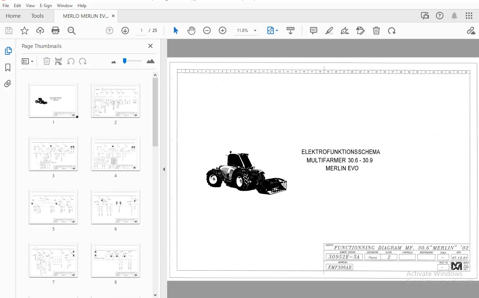Zoom in using the plus circle
The width and height of the screenshot is (479, 298).
223,31
